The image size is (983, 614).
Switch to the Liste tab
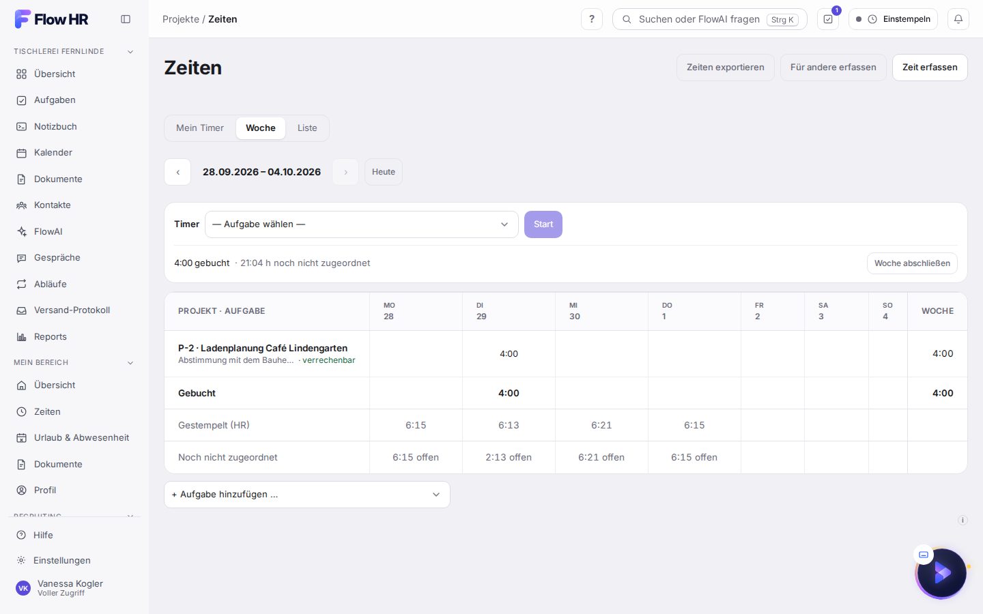coord(307,128)
